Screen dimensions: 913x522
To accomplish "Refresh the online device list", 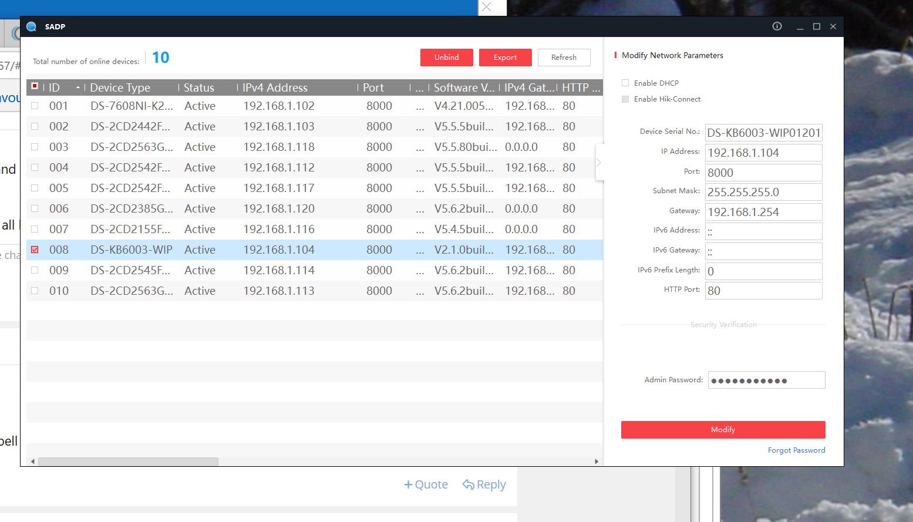I will 564,58.
